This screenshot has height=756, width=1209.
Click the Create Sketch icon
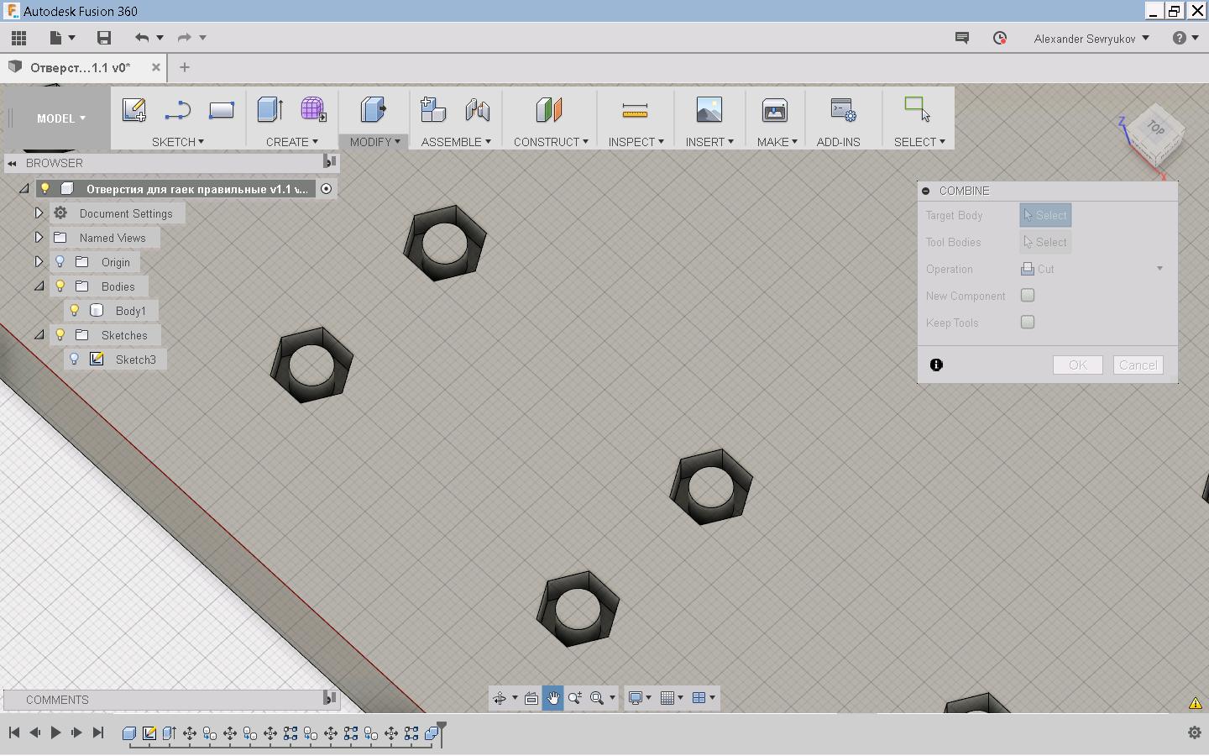tap(133, 110)
